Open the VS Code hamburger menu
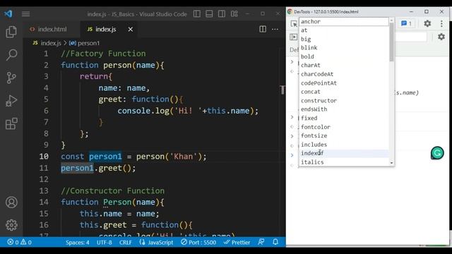This screenshot has height=254, width=452. point(25,14)
